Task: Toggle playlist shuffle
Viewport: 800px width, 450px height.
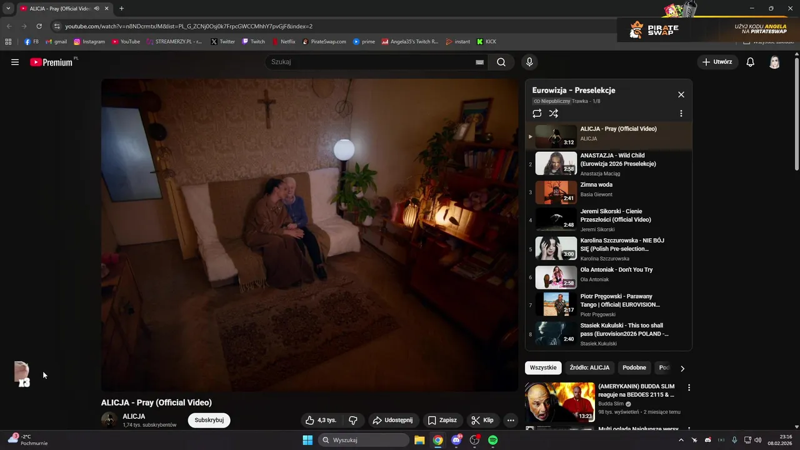Action: [554, 113]
